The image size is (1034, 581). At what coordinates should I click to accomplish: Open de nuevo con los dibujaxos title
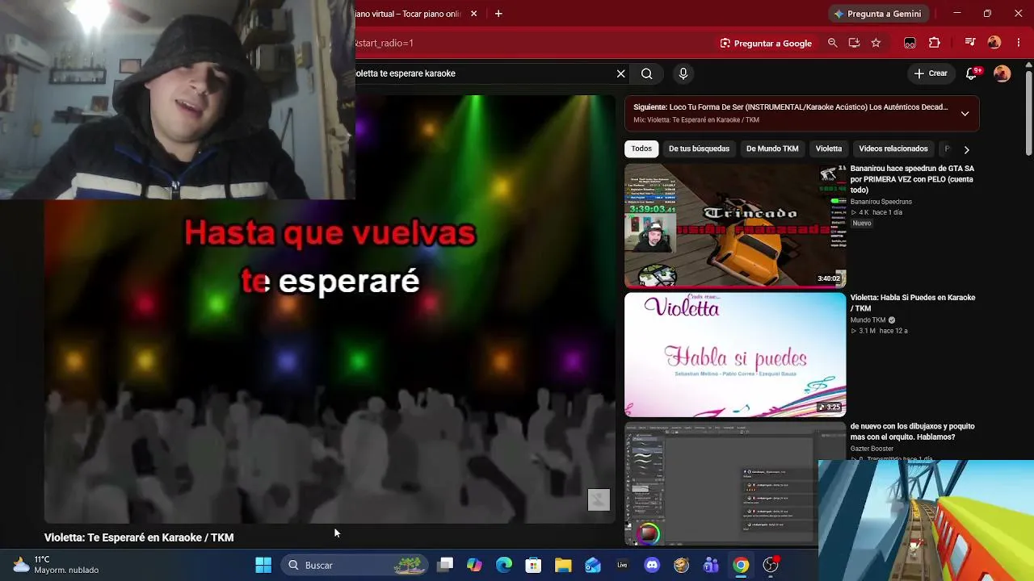pos(913,432)
